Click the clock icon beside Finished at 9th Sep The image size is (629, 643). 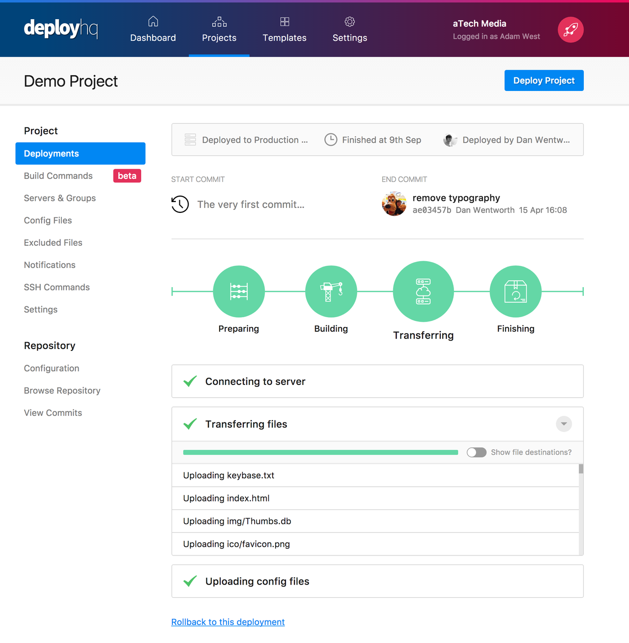[x=331, y=140]
